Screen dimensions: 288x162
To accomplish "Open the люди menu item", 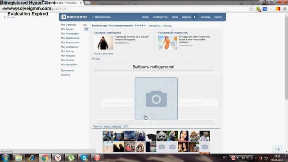I will click(145, 17).
